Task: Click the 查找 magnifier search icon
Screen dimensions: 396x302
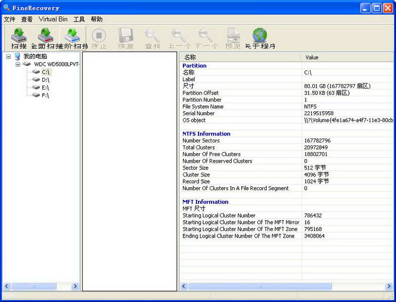Action: 153,38
